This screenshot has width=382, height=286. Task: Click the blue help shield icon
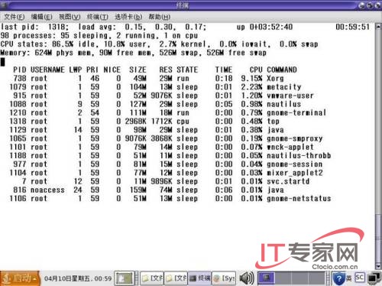pyautogui.click(x=339, y=278)
